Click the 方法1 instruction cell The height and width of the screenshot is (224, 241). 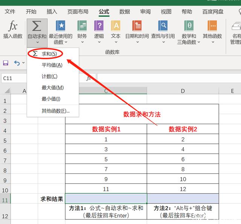(x=106, y=212)
